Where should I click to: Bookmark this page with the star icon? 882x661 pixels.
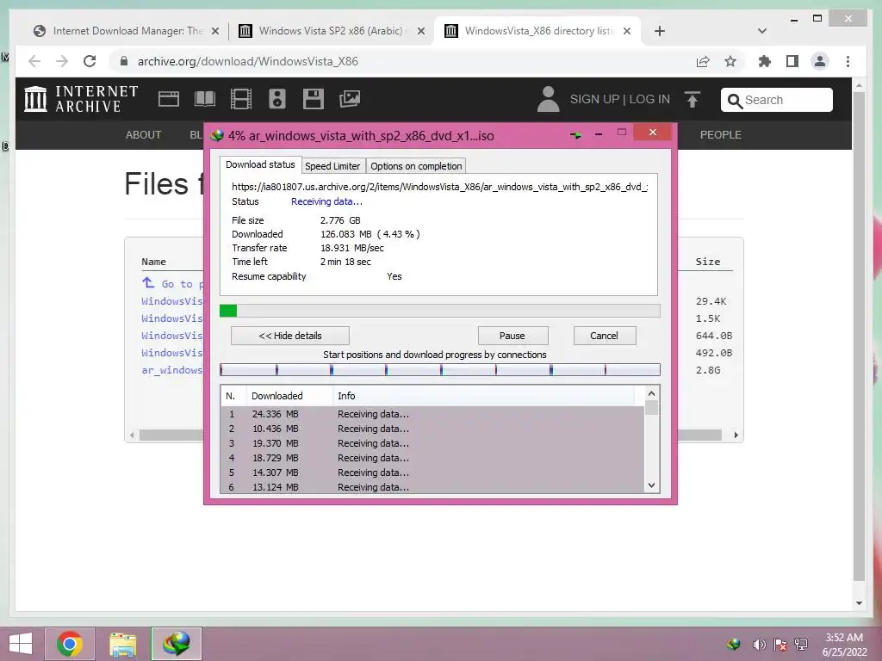click(730, 61)
